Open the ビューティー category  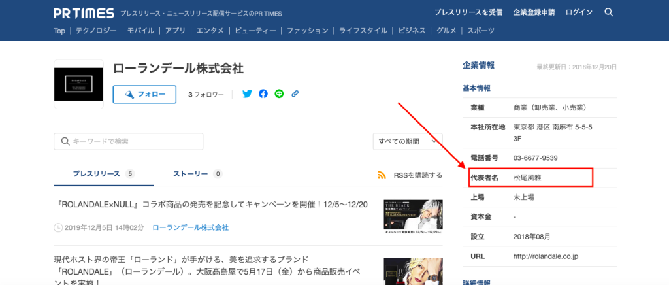pyautogui.click(x=255, y=31)
